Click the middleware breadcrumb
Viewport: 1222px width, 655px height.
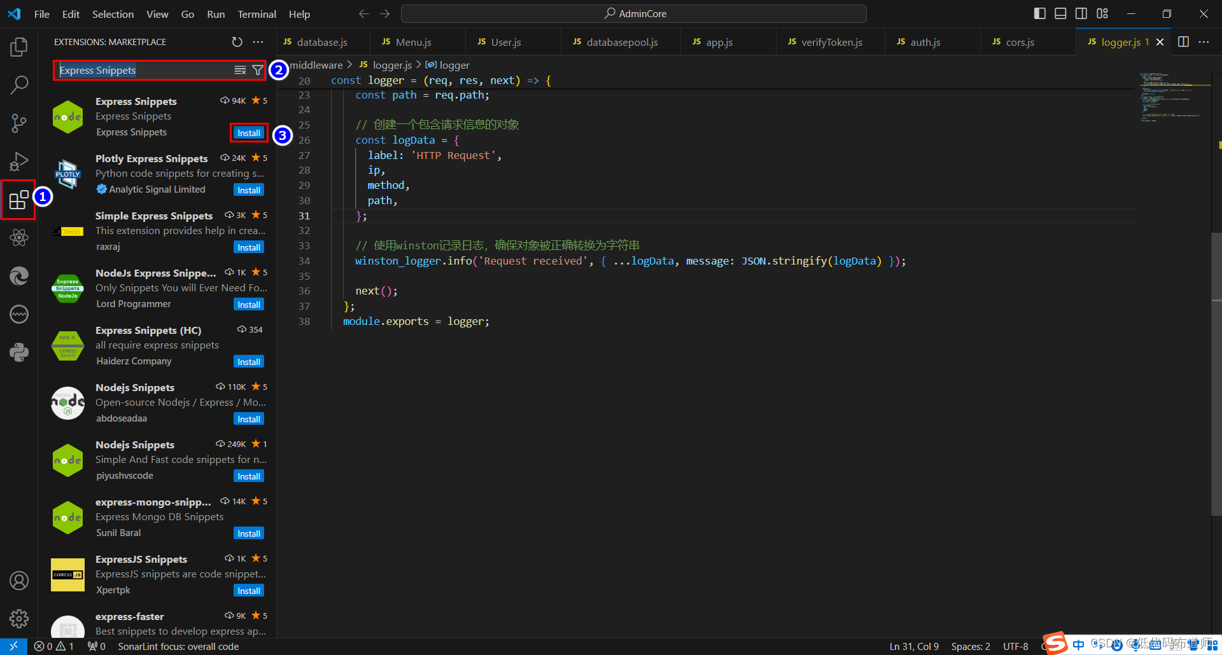point(316,65)
